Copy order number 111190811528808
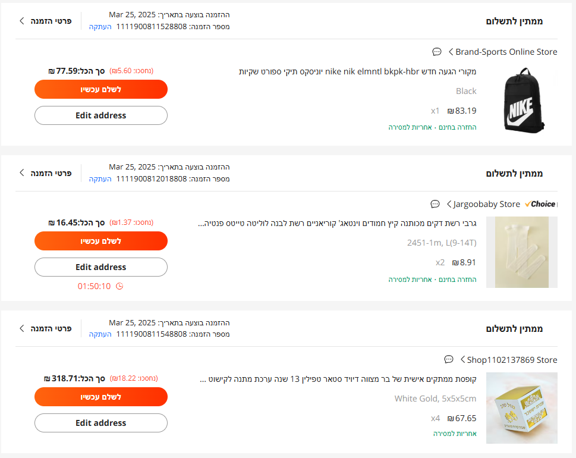Image resolution: width=576 pixels, height=458 pixels. tap(100, 27)
